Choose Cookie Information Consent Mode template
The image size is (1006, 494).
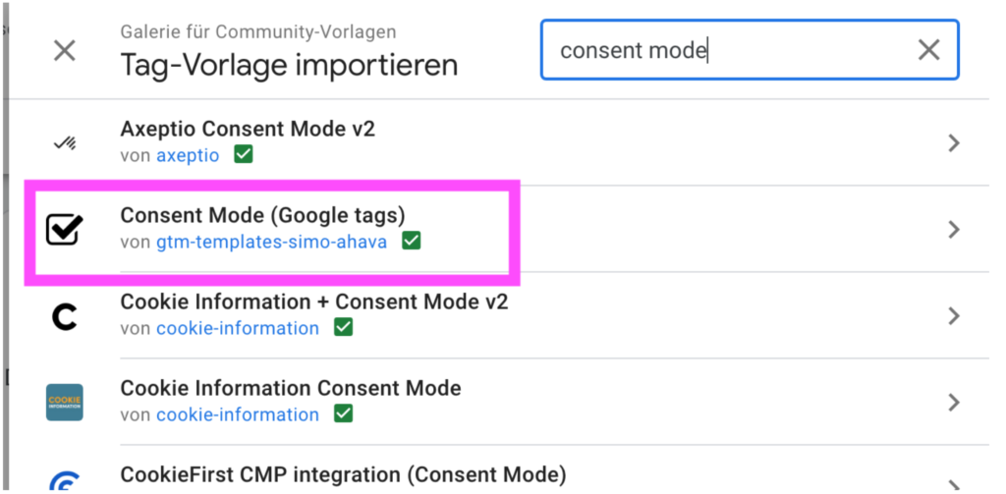pyautogui.click(x=291, y=388)
